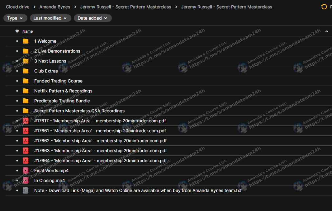Click the Secret Pattern Masterclass Q&A Recordings folder icon
Image resolution: width=332 pixels, height=211 pixels.
point(26,111)
